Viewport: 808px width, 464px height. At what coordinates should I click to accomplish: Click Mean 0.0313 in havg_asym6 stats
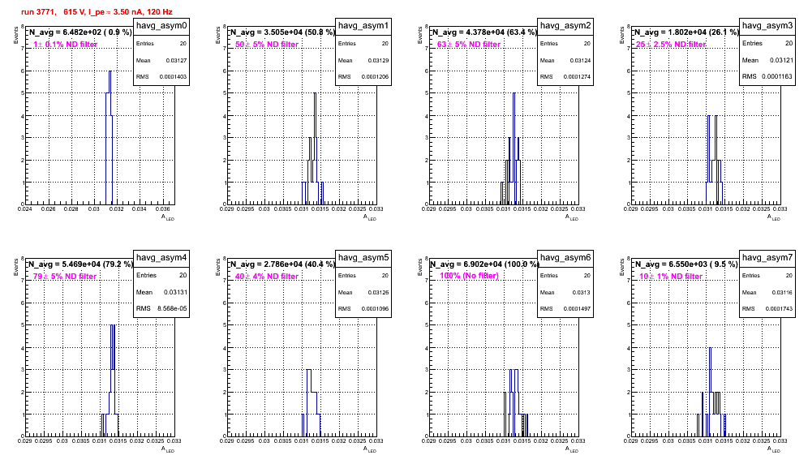565,292
